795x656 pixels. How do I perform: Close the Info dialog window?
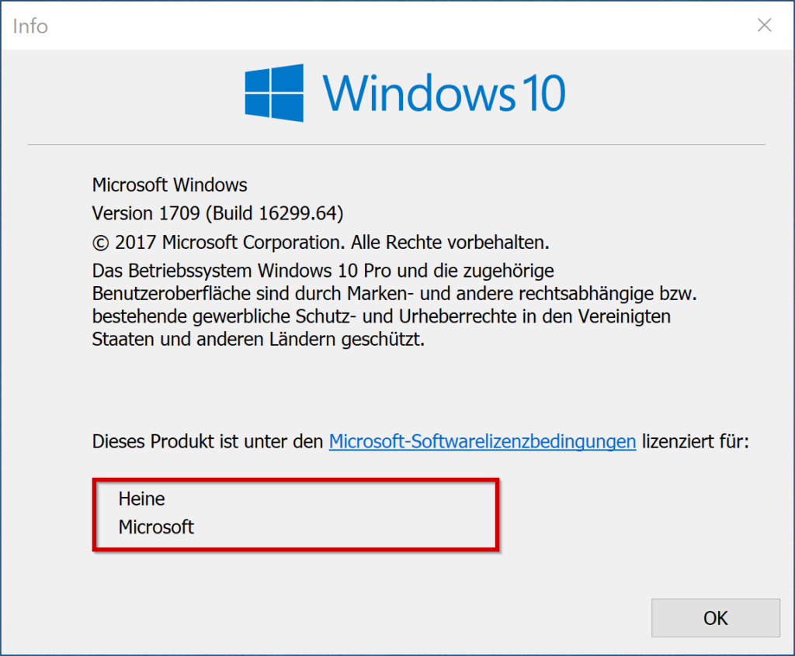coord(764,26)
